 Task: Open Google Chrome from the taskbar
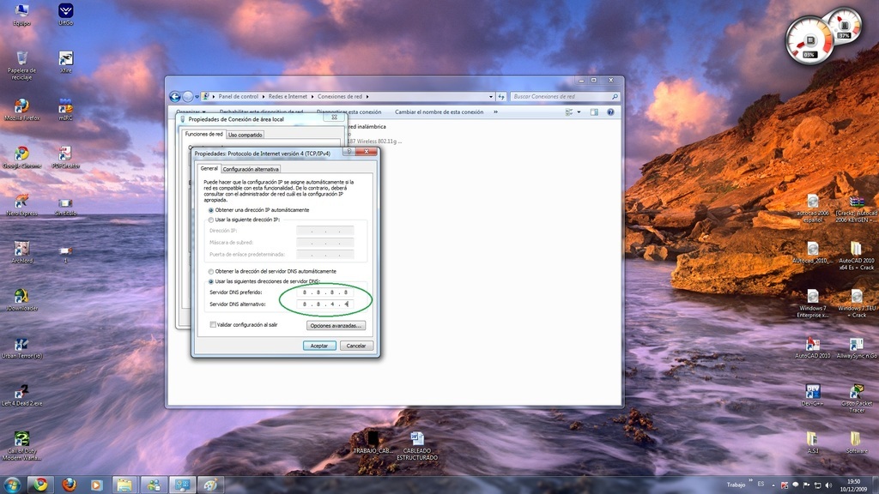tap(39, 485)
